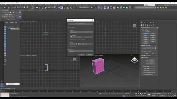Collapse the Parameters rollout
This screenshot has height=99, width=177.
tap(145, 58)
